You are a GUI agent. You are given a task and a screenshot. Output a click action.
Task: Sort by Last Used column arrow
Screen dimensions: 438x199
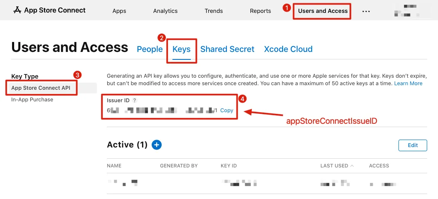(352, 166)
